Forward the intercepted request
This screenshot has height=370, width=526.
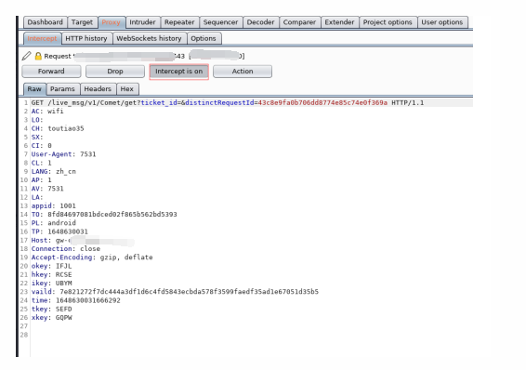51,71
